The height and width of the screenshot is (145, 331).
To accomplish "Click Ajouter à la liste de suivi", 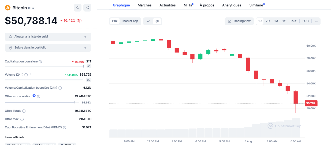I will (48, 37).
